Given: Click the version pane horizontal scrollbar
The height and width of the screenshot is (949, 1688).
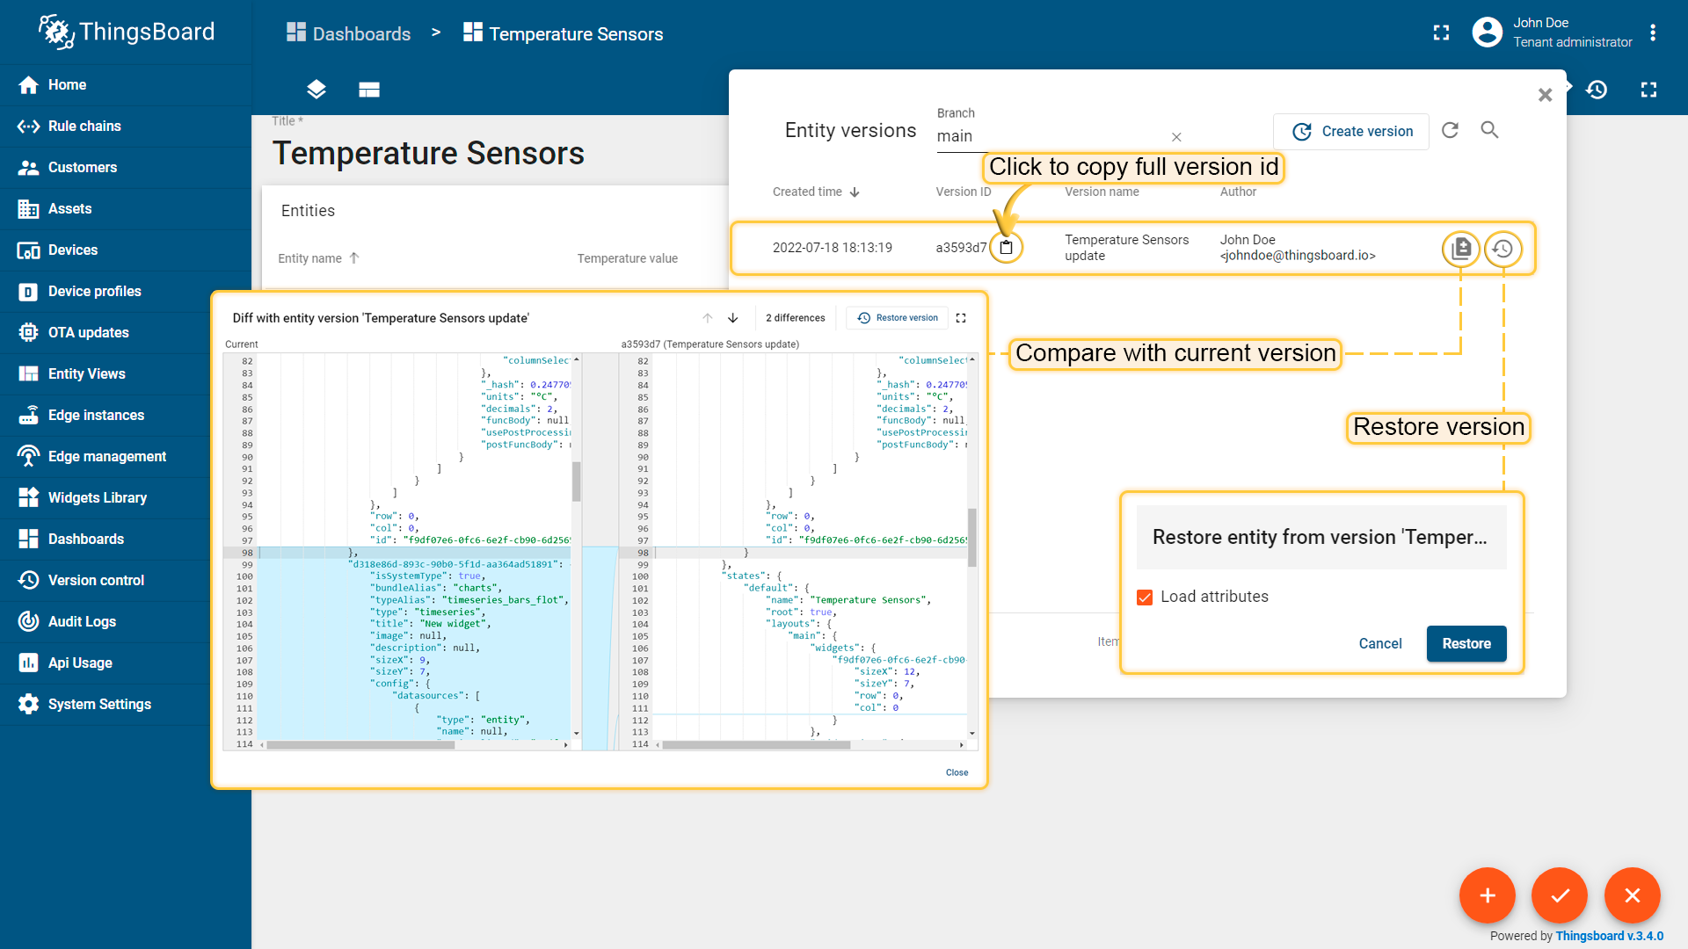Looking at the screenshot, I should click(756, 745).
